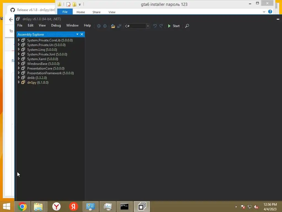Open Explorer quick access toolbar dropdown

click(x=80, y=4)
